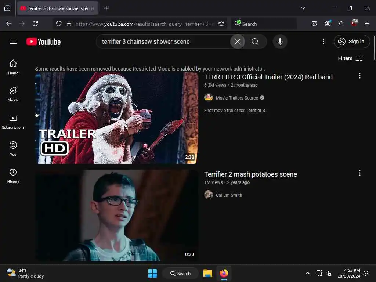This screenshot has width=376, height=282.
Task: Open options for Terrifier 3 trailer result
Action: [x=360, y=76]
